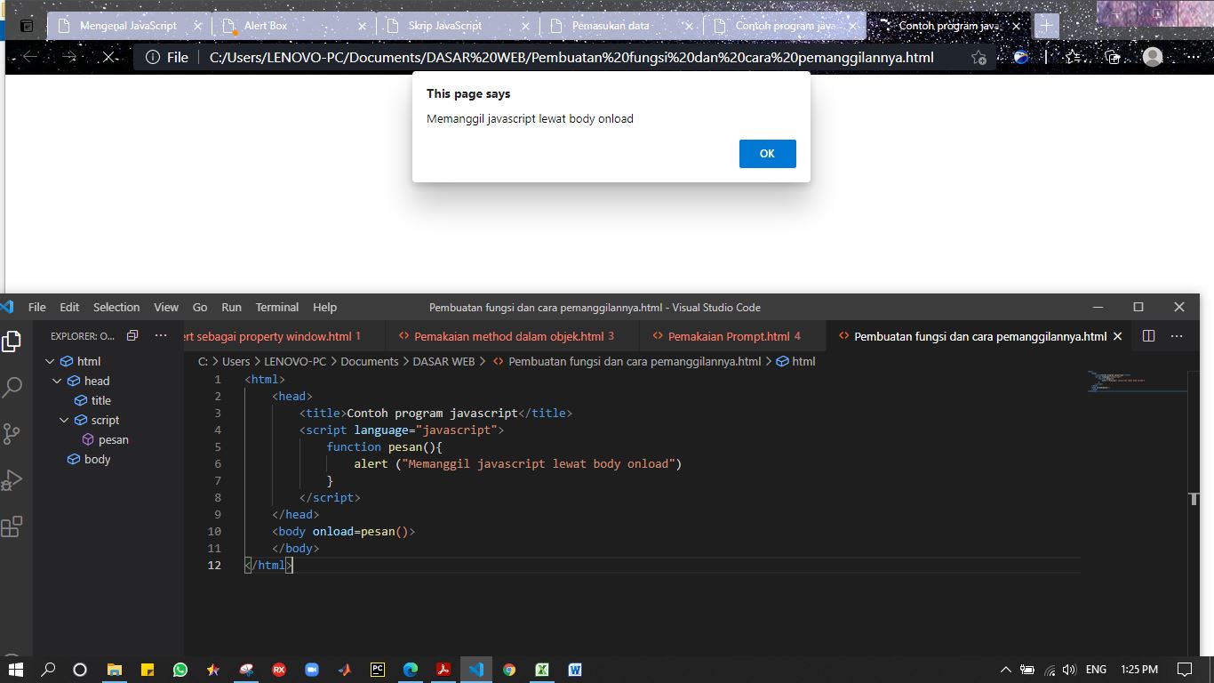Split the editor using the split icon

pyautogui.click(x=1147, y=335)
